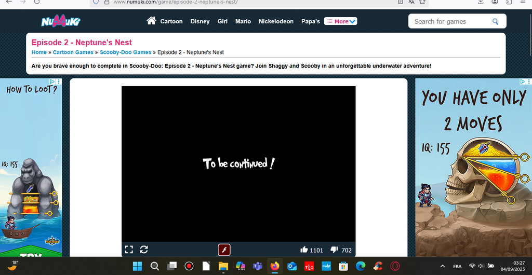Click the Flash player icon below game
Viewport: 532px width, 275px height.
pos(224,250)
